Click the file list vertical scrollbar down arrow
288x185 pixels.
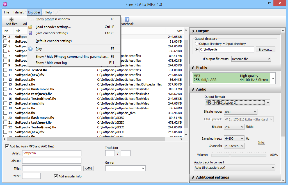pyautogui.click(x=186, y=134)
